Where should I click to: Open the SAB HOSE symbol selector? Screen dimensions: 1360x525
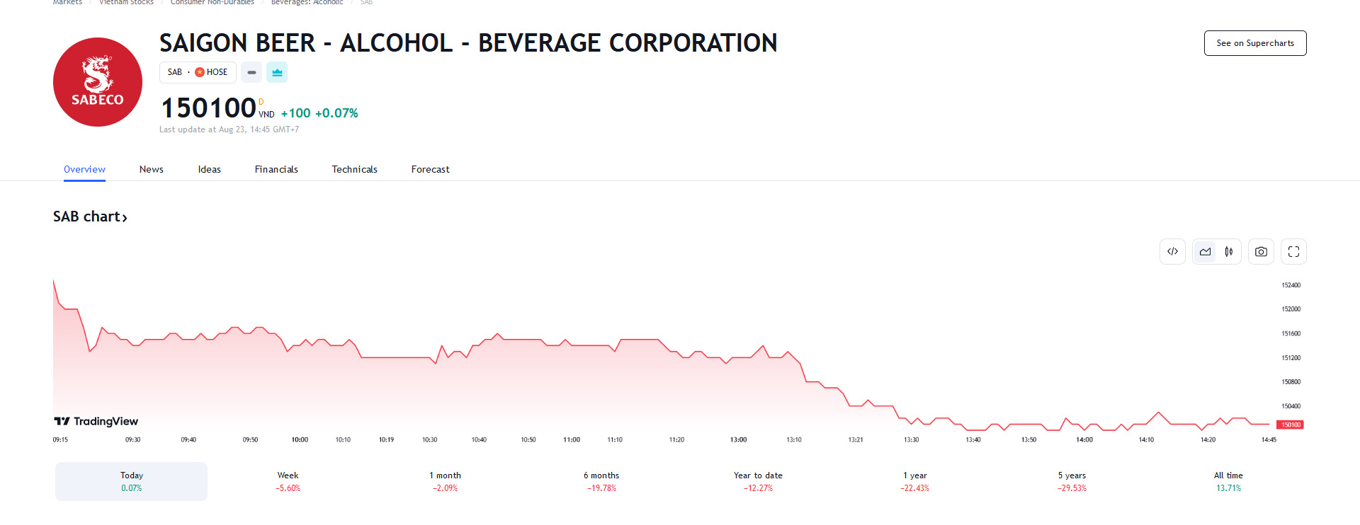click(x=198, y=72)
